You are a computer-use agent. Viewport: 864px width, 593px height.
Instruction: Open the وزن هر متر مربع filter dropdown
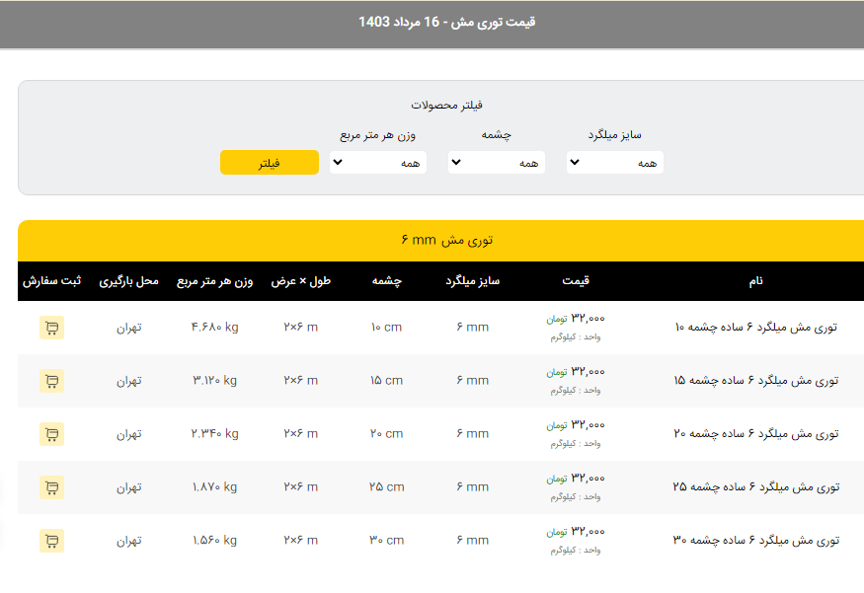[377, 163]
